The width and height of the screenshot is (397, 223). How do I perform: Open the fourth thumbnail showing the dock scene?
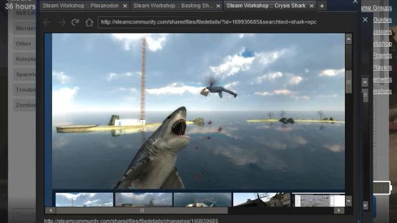point(262,199)
